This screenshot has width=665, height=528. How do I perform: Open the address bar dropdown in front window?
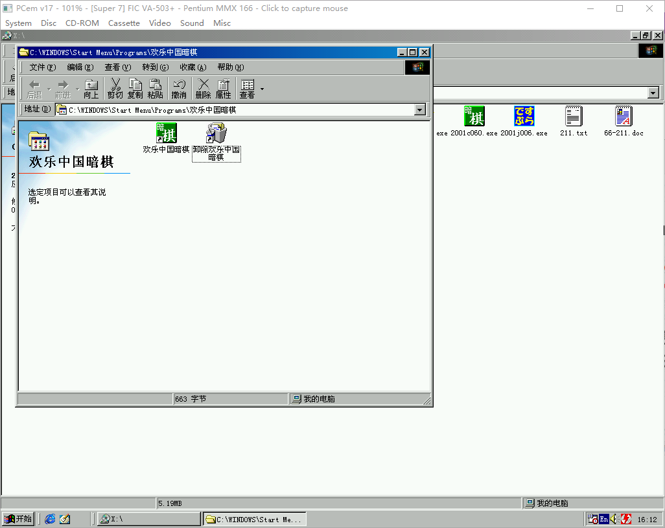(x=420, y=109)
